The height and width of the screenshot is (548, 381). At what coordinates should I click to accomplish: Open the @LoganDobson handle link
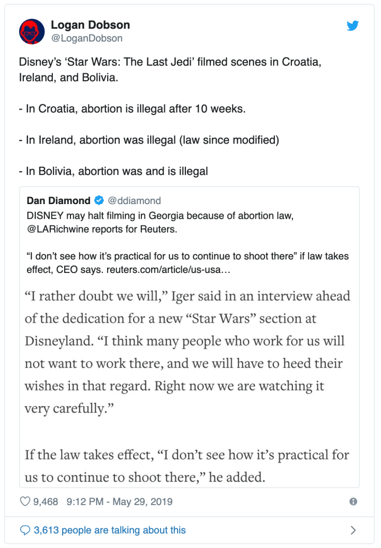[86, 38]
